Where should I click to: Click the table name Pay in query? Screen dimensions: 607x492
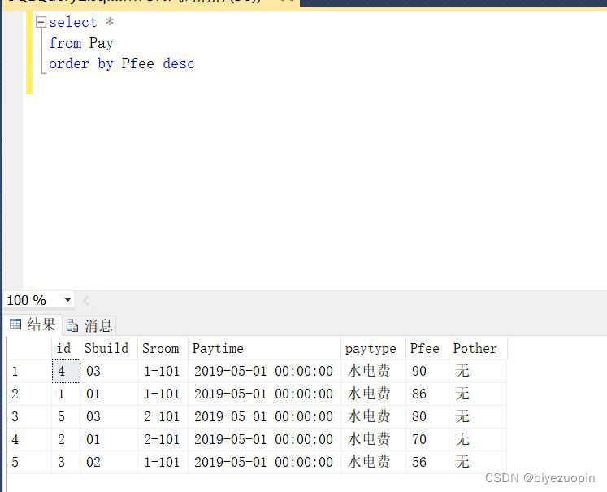tap(101, 43)
